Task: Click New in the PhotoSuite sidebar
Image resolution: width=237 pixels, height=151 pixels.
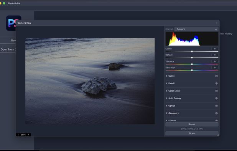Action: point(8,41)
